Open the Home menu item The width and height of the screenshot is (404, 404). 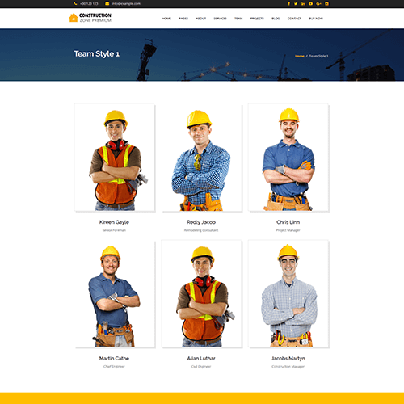pyautogui.click(x=166, y=19)
